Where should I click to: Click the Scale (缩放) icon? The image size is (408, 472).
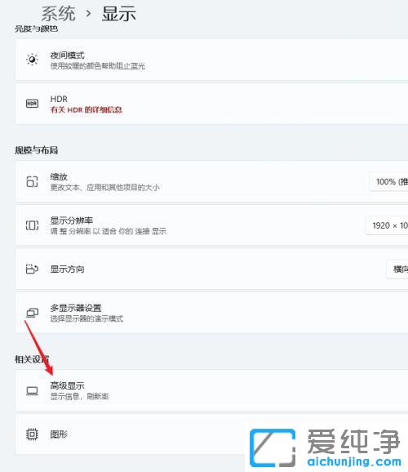[32, 181]
